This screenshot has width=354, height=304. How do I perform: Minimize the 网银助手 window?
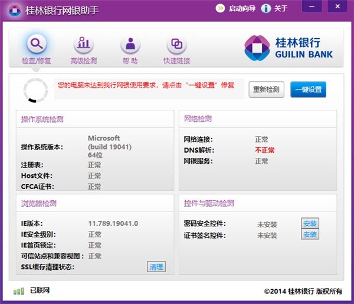point(312,6)
